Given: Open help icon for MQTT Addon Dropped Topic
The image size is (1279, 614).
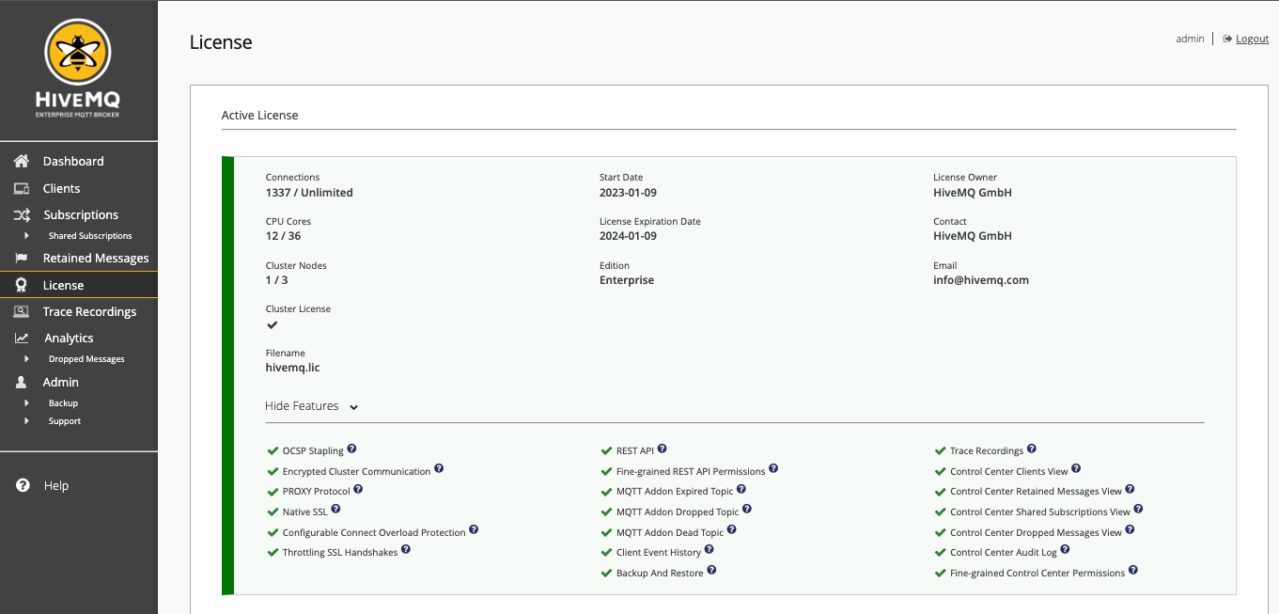Looking at the screenshot, I should coord(747,511).
